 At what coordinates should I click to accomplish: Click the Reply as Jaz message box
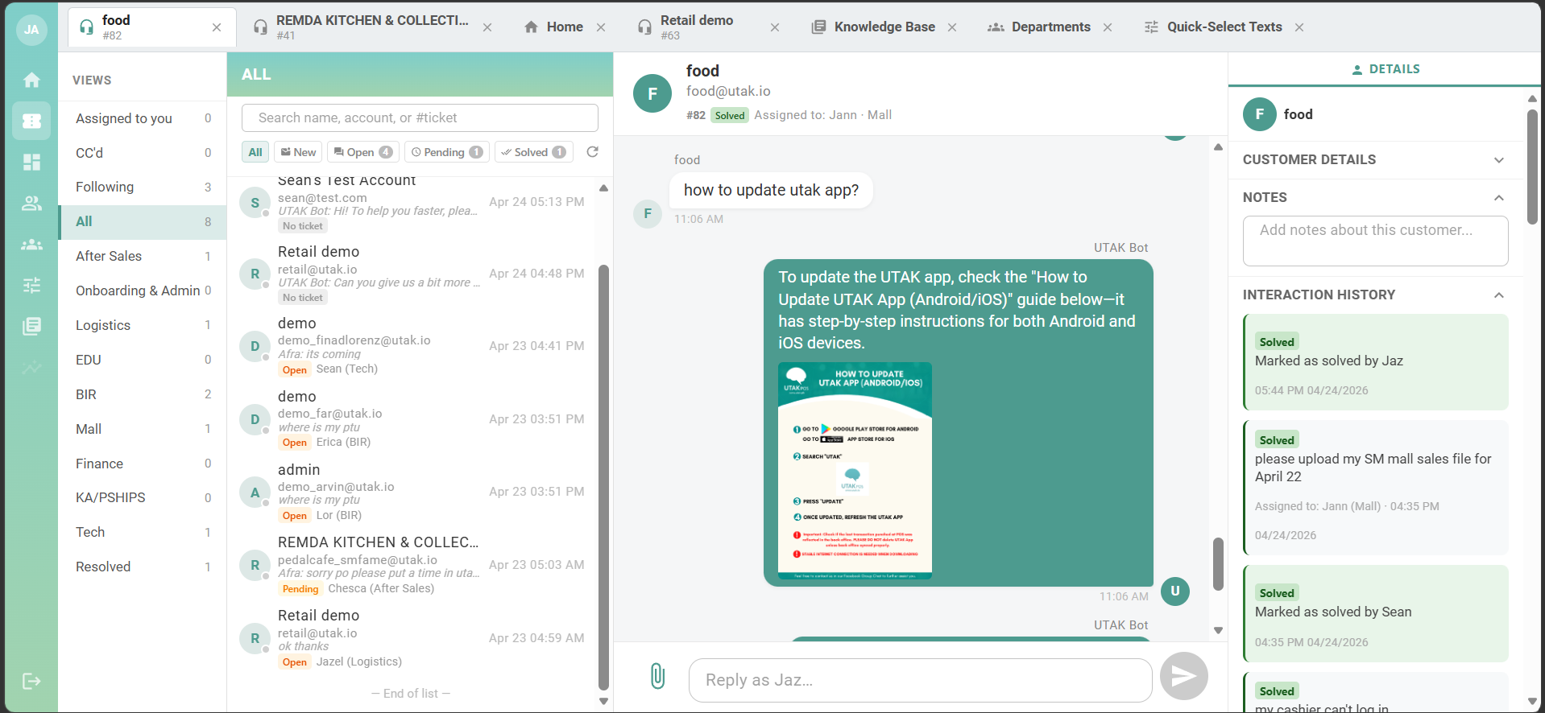tap(920, 680)
